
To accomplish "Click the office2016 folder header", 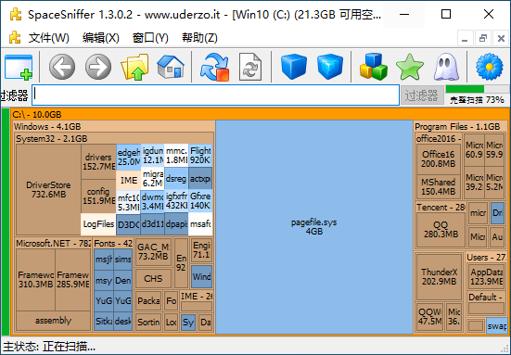I will click(439, 138).
